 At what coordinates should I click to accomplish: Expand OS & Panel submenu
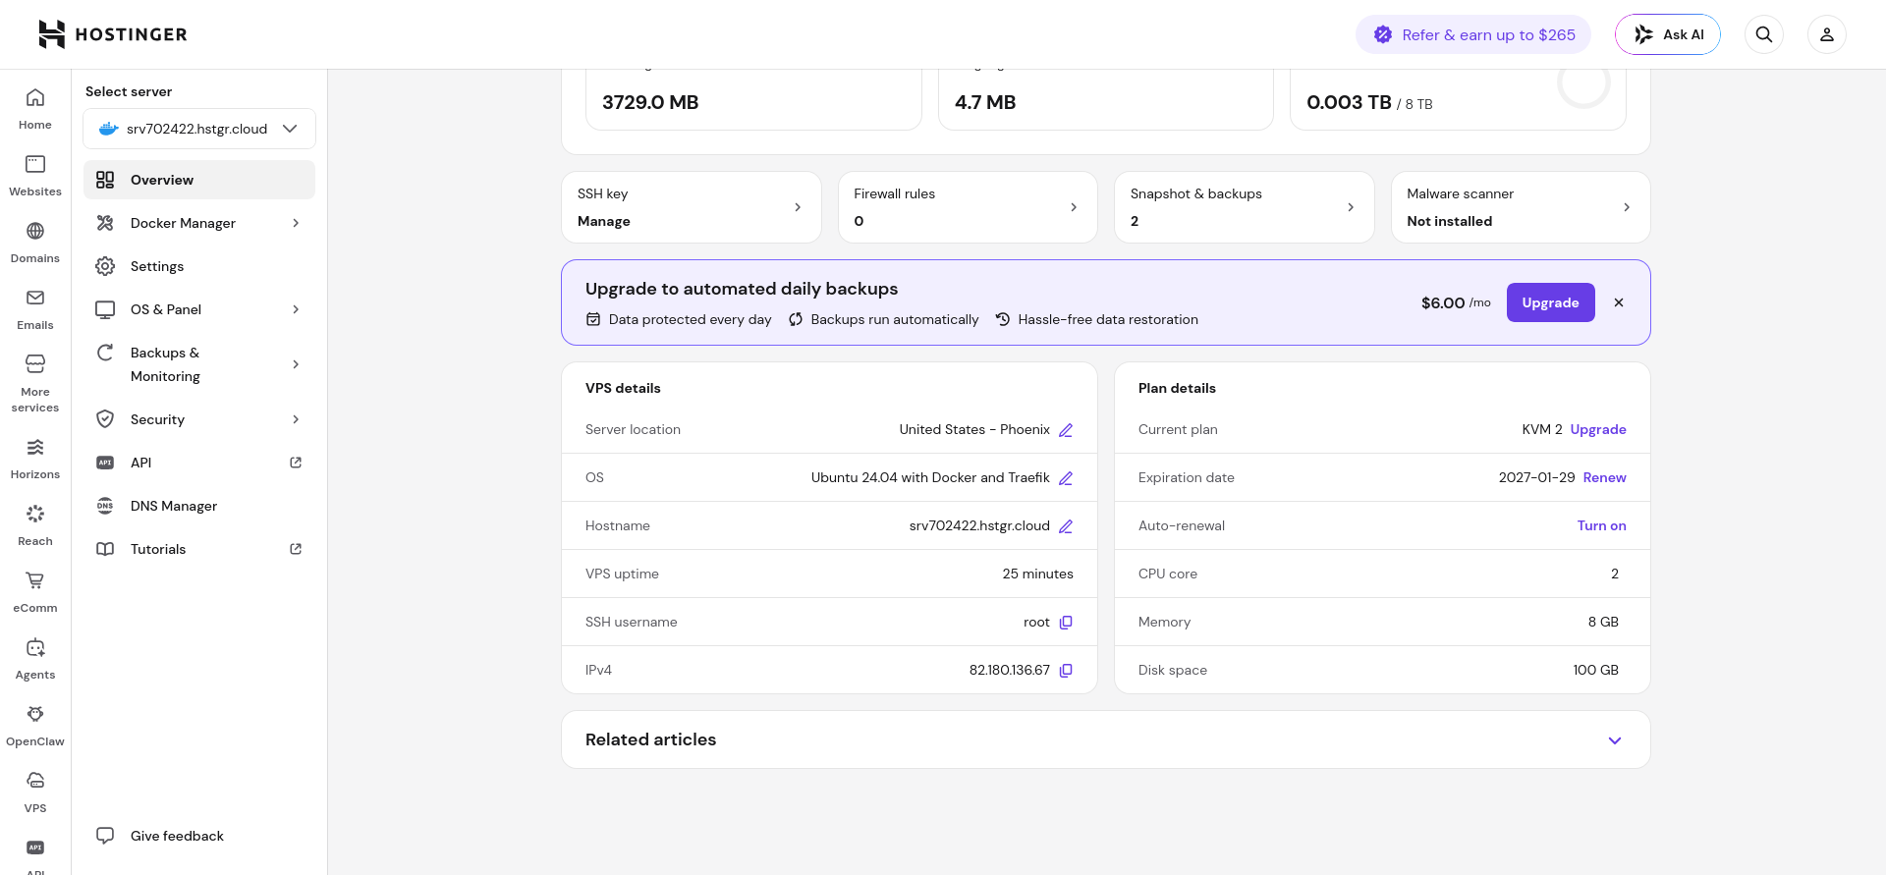[x=296, y=309]
